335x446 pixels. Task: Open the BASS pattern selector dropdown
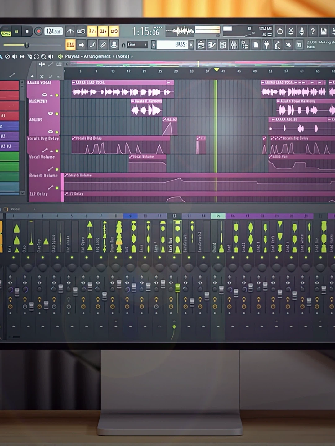click(191, 45)
